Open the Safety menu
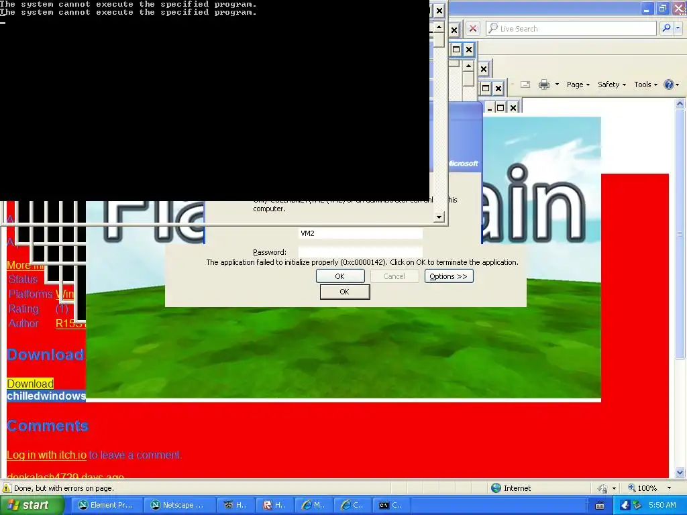The height and width of the screenshot is (515, 687). 612,84
